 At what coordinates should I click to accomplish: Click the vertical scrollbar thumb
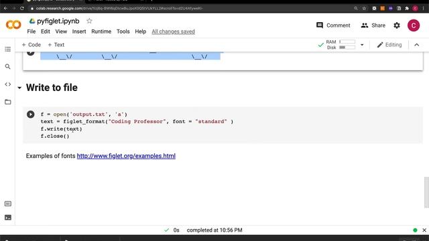[426, 192]
